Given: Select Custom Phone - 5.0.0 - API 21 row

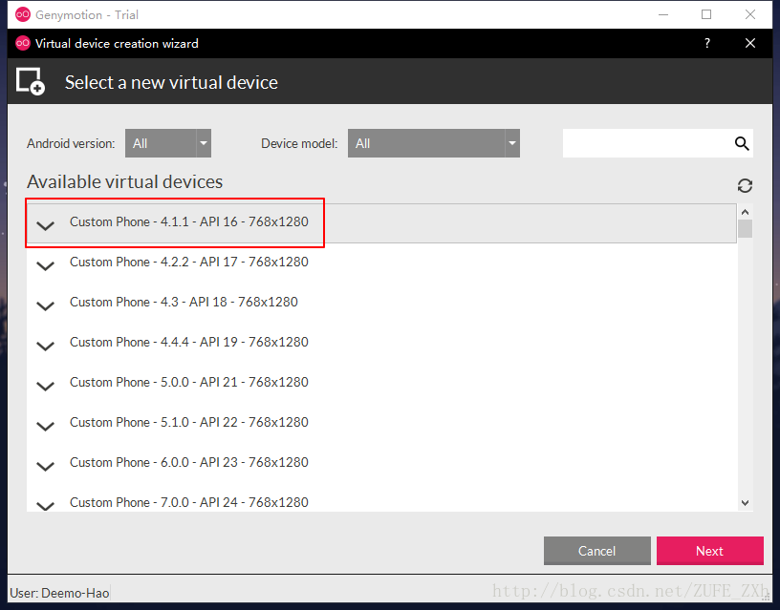Looking at the screenshot, I should (x=381, y=384).
